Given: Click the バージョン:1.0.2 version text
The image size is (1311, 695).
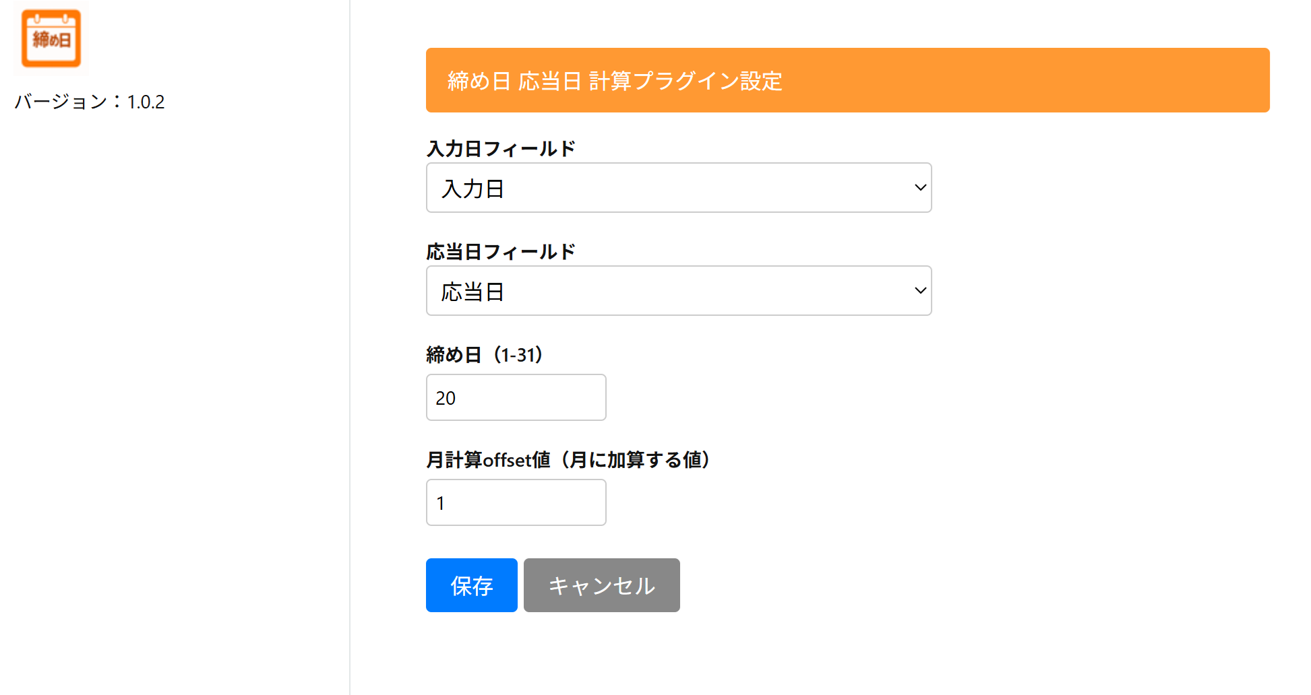Looking at the screenshot, I should click(x=90, y=102).
